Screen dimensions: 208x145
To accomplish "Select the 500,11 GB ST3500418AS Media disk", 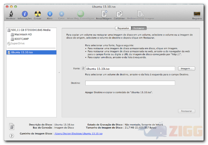I will pos(32,30).
